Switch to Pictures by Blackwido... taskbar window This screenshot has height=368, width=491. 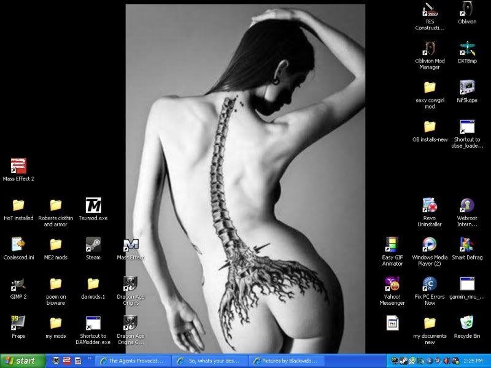click(x=285, y=361)
